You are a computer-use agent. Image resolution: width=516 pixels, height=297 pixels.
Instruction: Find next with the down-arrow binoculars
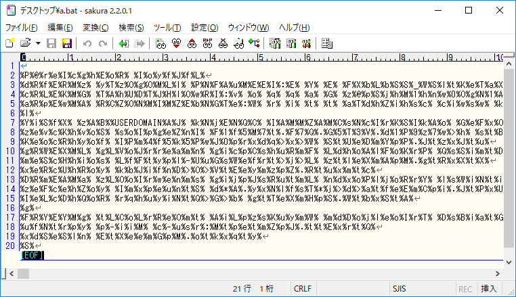click(x=176, y=43)
